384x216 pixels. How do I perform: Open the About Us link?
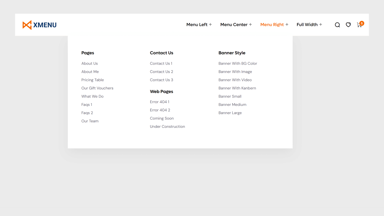(x=89, y=64)
